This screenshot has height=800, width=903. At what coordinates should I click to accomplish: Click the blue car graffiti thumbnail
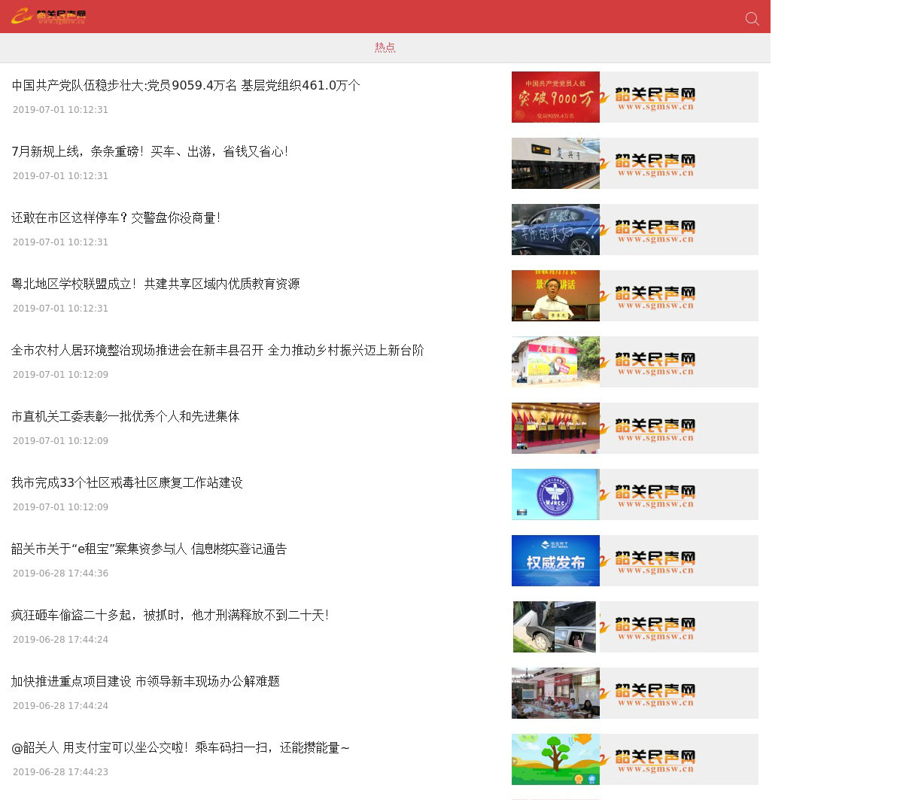point(555,230)
